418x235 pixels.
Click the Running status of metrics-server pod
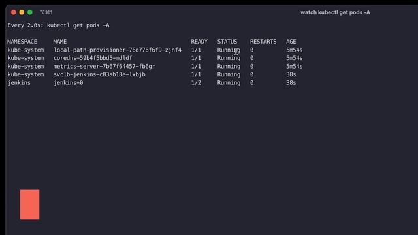point(229,67)
